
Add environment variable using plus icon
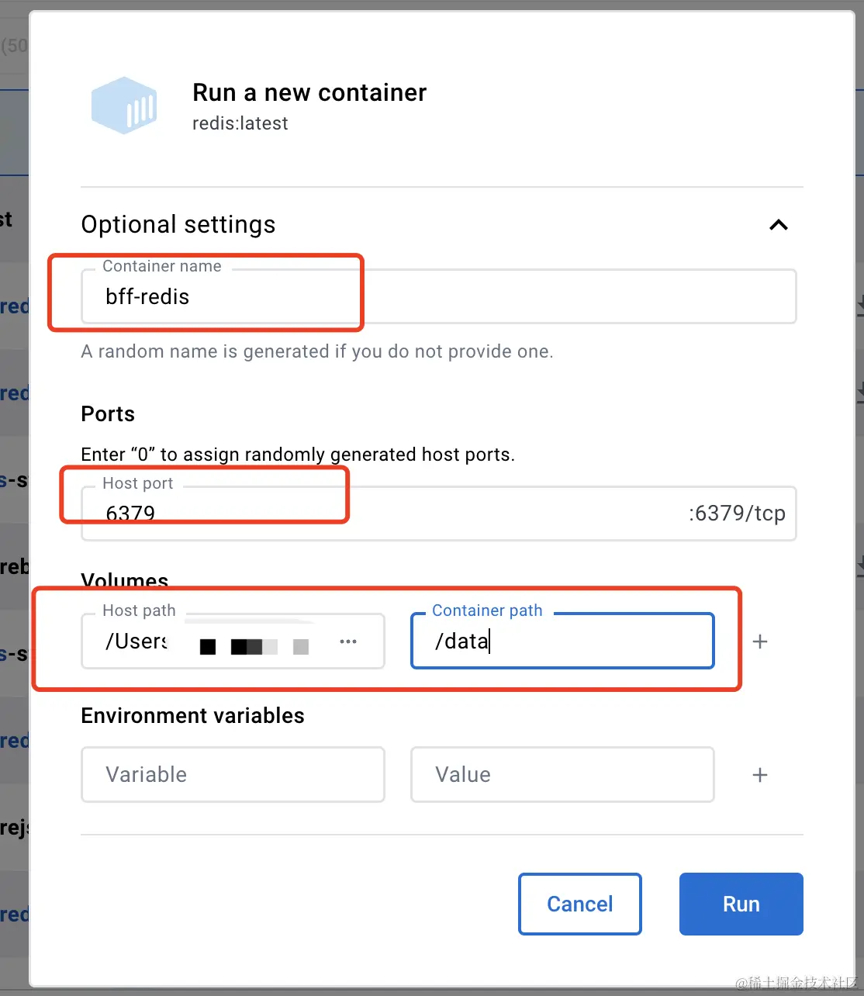click(760, 775)
